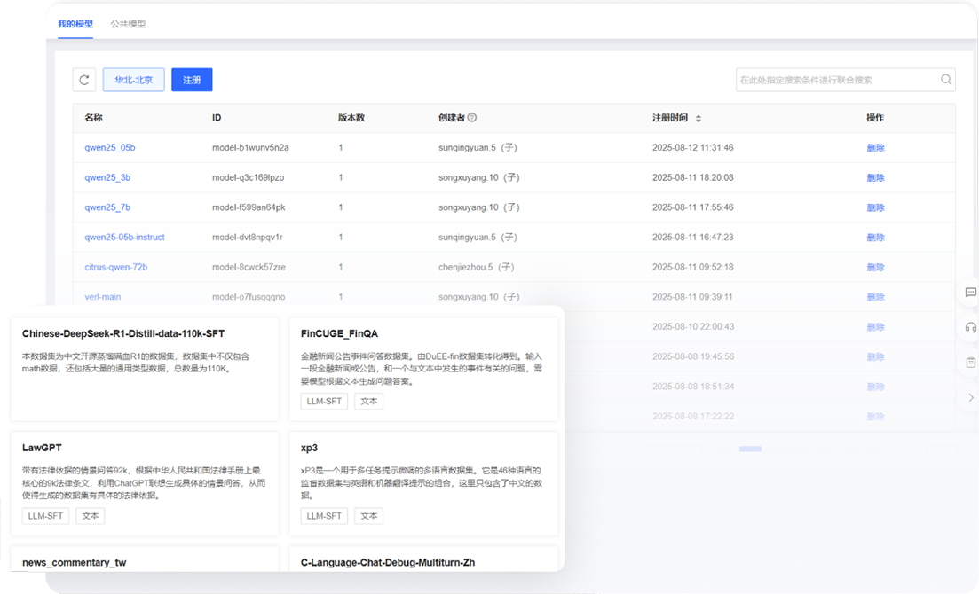The width and height of the screenshot is (979, 594).
Task: Open the clipboard document icon on right sidebar
Action: (969, 362)
